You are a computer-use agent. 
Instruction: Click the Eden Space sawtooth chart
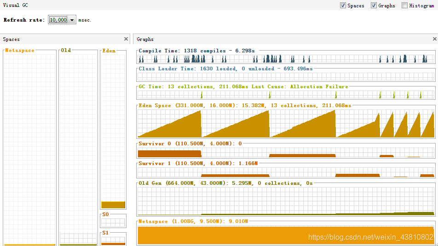(286, 123)
